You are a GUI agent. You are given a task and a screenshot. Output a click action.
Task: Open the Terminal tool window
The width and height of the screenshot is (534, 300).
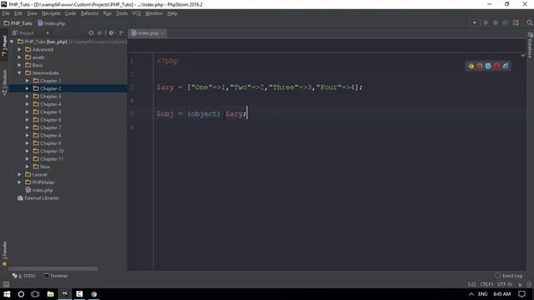coord(56,276)
